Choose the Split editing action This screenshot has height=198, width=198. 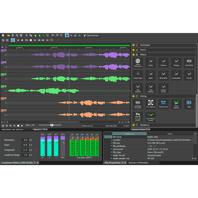click(x=189, y=103)
